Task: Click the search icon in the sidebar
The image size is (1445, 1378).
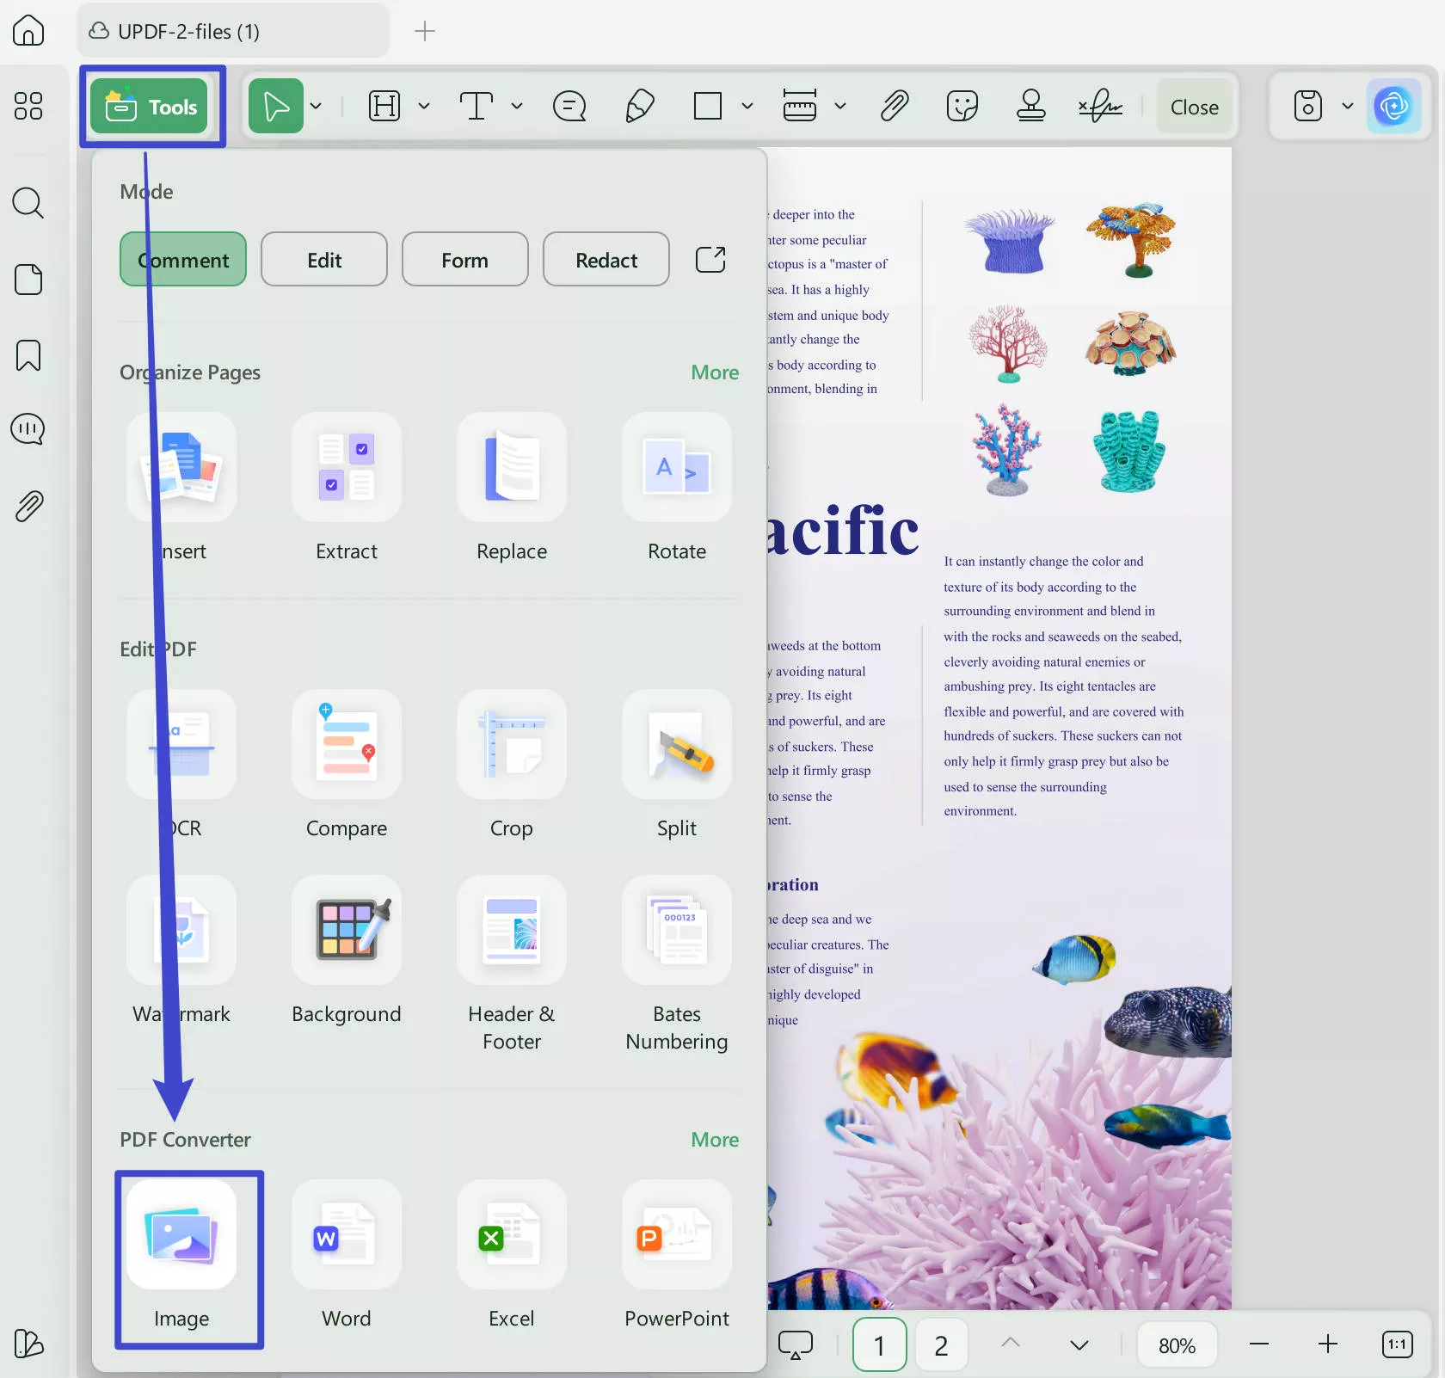Action: [28, 204]
